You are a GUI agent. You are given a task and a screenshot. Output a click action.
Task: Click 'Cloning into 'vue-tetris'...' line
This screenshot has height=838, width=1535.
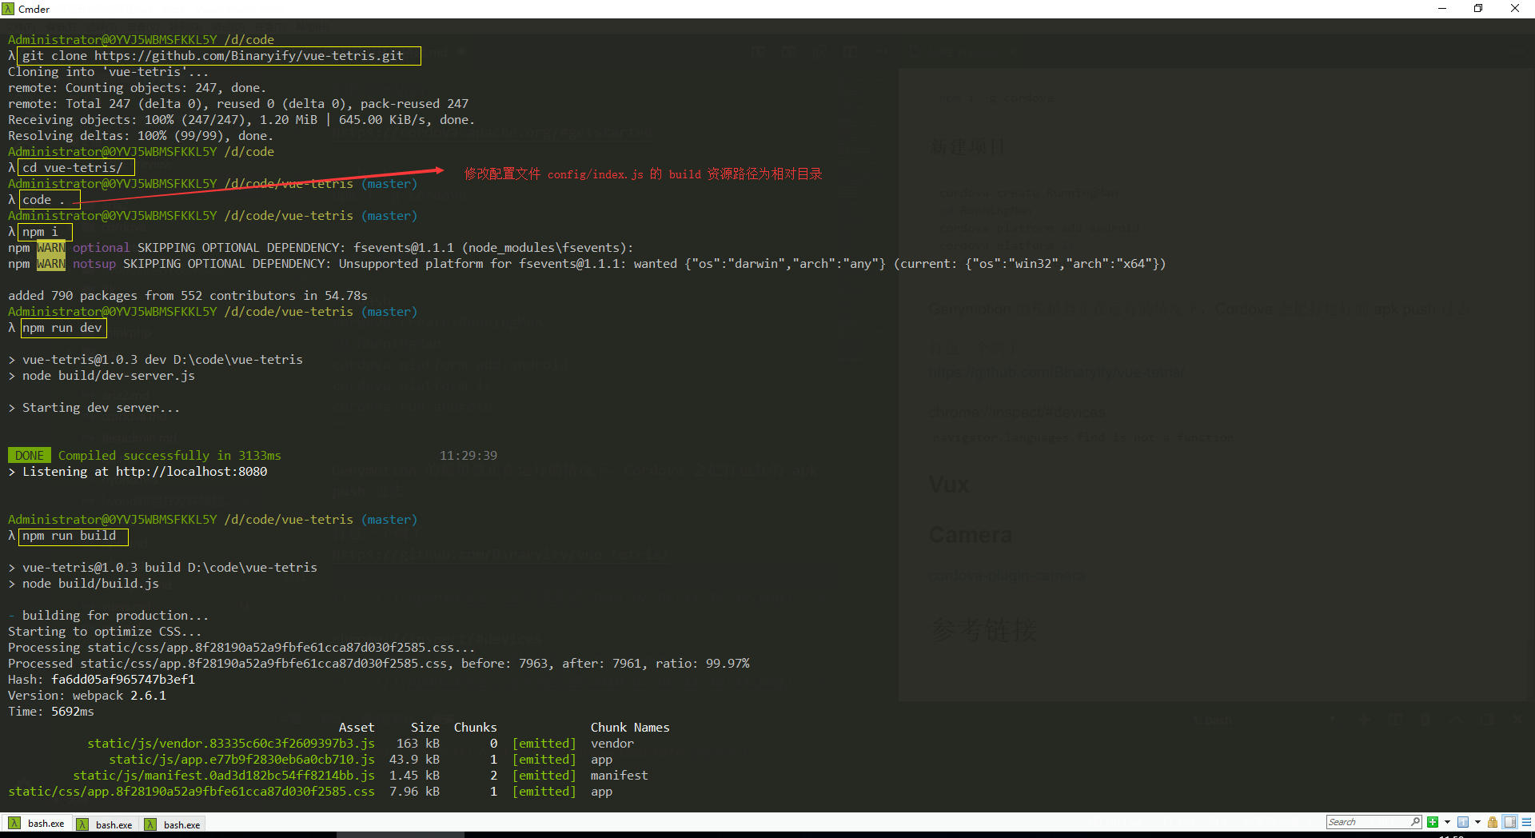(x=109, y=72)
